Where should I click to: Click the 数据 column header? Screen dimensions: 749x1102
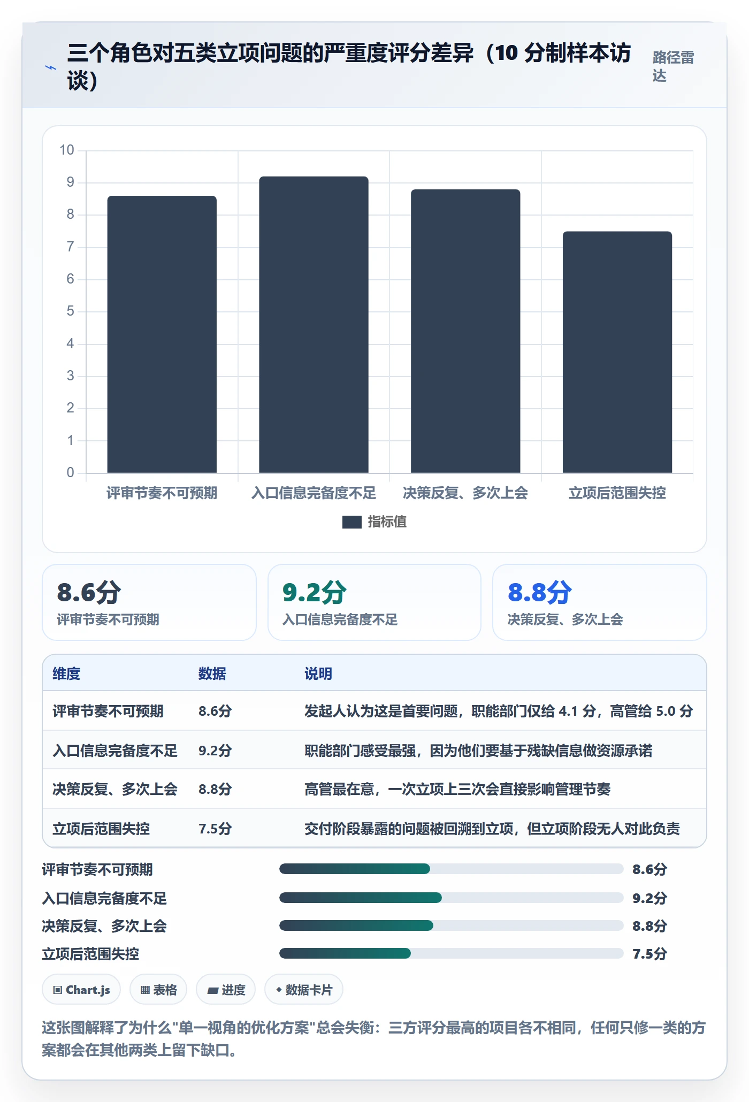212,674
